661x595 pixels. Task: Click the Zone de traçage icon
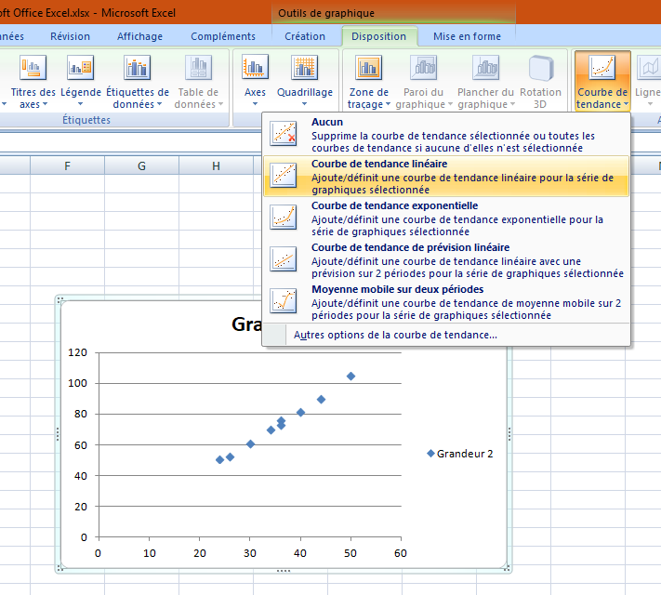[x=369, y=68]
